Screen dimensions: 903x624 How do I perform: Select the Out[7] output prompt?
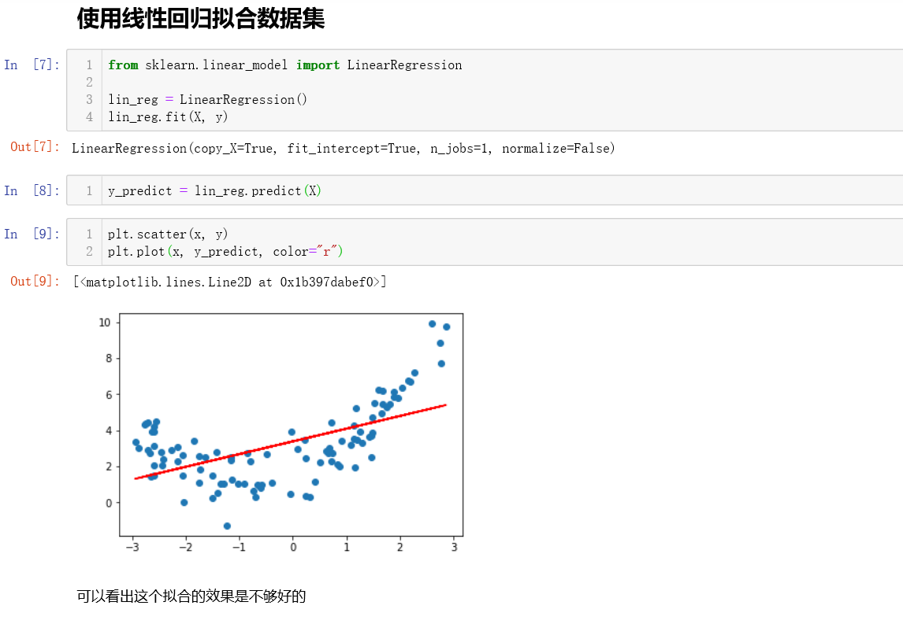(35, 146)
